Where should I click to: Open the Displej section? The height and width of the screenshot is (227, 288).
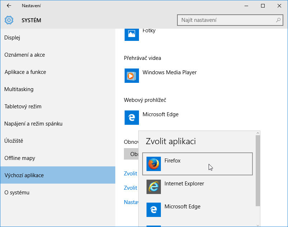pyautogui.click(x=58, y=38)
